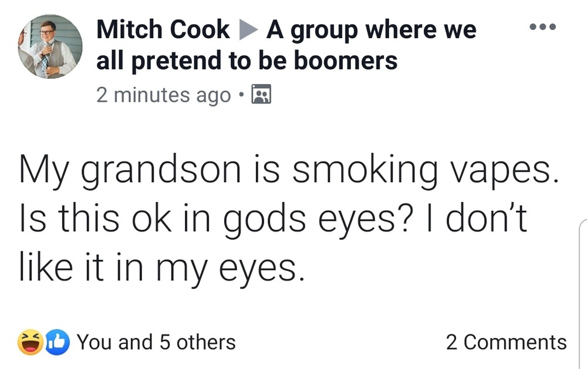Open the "A group where we" group link
This screenshot has height=369, width=587.
371,31
